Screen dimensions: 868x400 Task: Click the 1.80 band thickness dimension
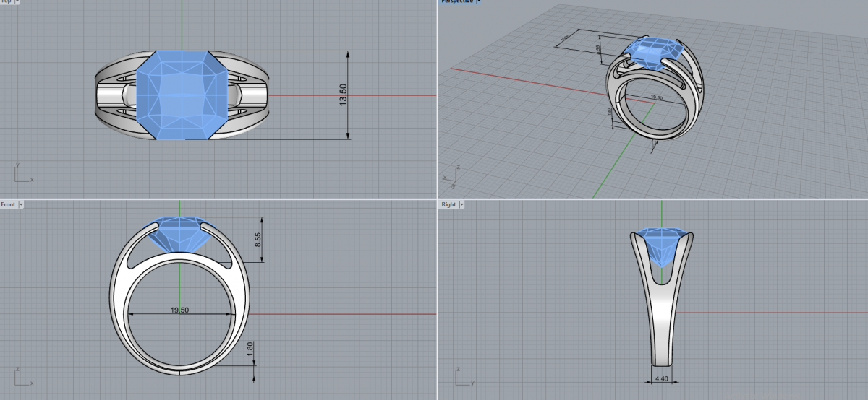tap(250, 348)
